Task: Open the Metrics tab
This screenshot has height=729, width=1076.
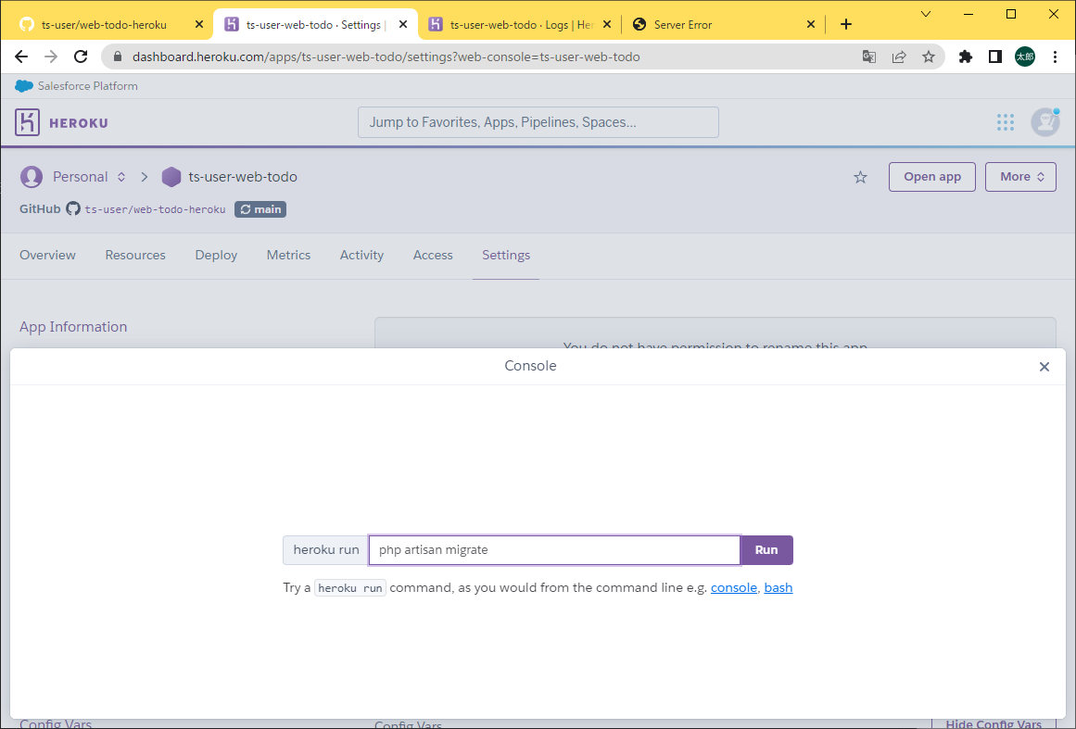Action: 288,255
